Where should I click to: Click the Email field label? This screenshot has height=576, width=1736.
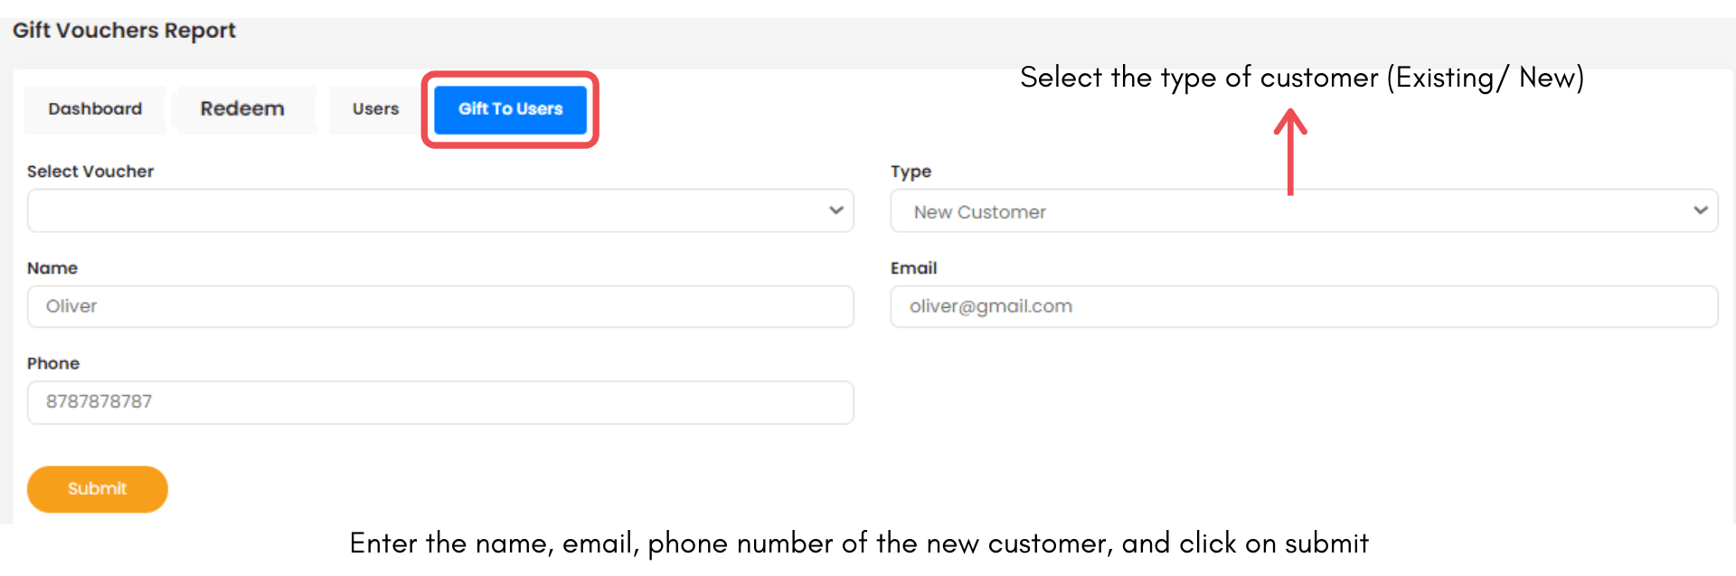pos(913,268)
